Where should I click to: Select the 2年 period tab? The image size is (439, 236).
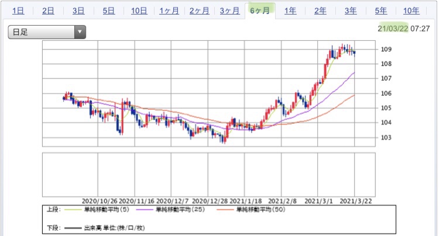[320, 11]
